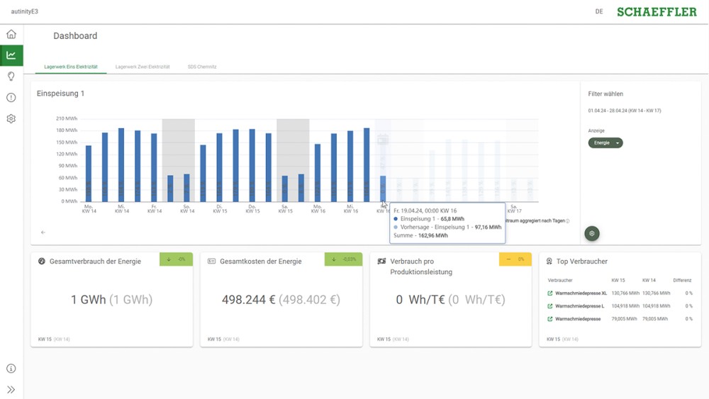This screenshot has width=709, height=399.
Task: Open the lightbulb insights icon
Action: (x=11, y=77)
